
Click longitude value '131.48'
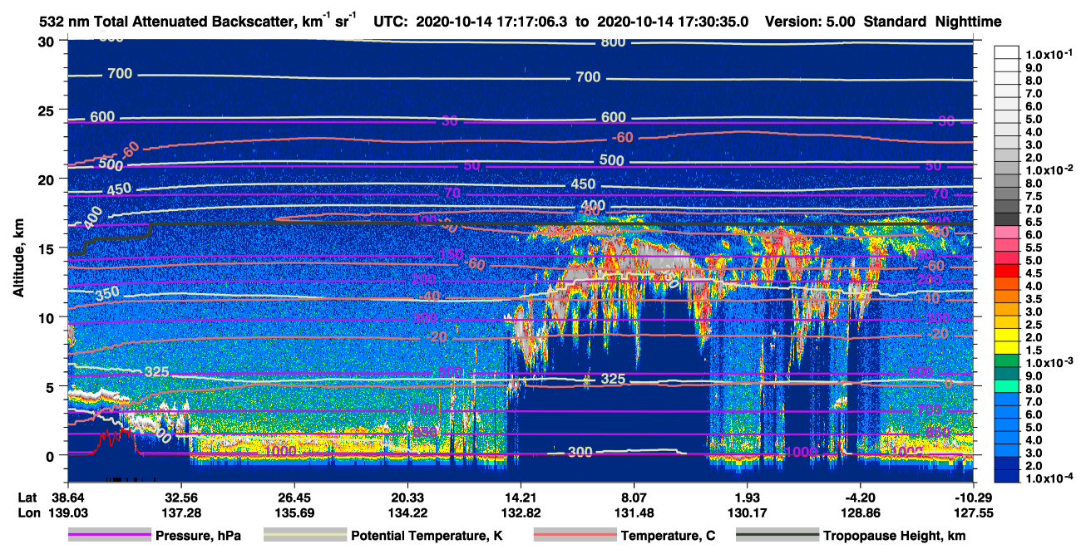pyautogui.click(x=634, y=512)
